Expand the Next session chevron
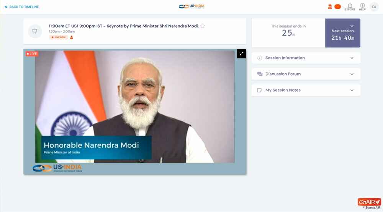The width and height of the screenshot is (383, 212). click(x=352, y=26)
